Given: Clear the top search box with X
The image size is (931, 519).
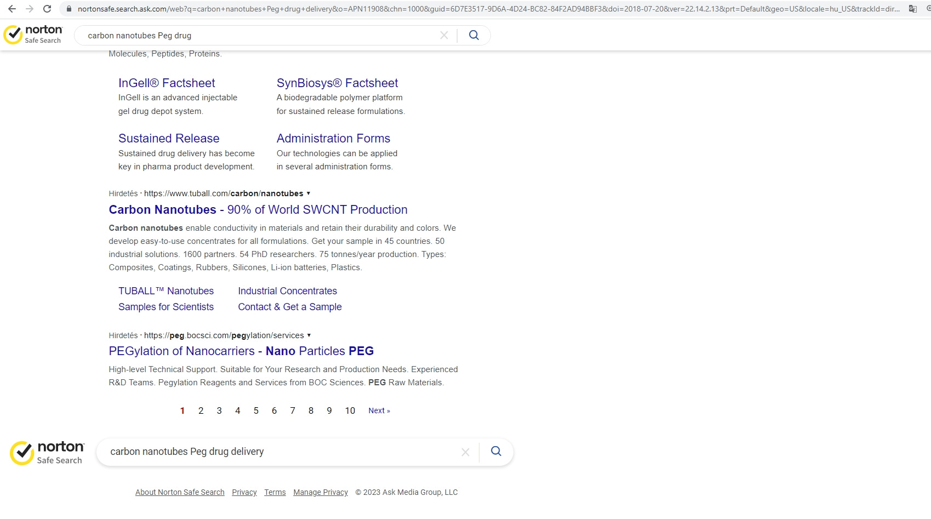Looking at the screenshot, I should [x=444, y=35].
